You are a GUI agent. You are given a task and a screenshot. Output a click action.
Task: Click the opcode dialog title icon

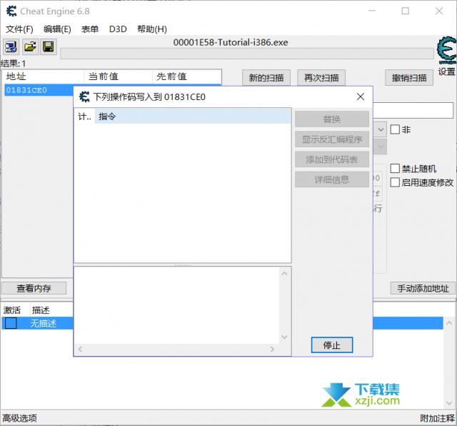point(84,96)
